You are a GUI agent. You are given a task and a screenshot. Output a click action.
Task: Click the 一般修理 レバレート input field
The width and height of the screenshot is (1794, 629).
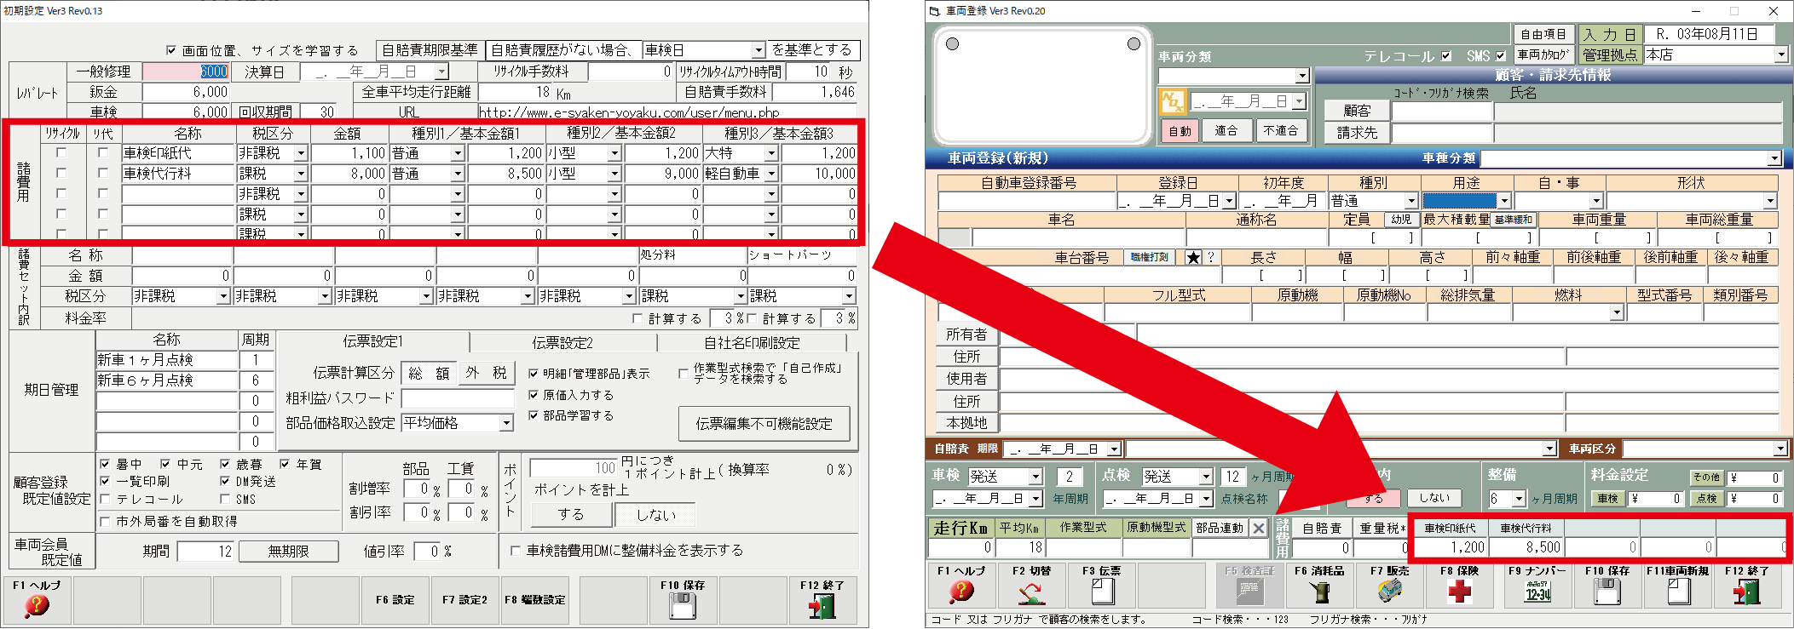tap(186, 71)
